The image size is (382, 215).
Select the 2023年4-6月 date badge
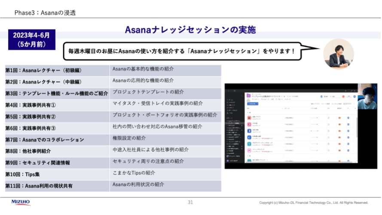[x=32, y=39]
